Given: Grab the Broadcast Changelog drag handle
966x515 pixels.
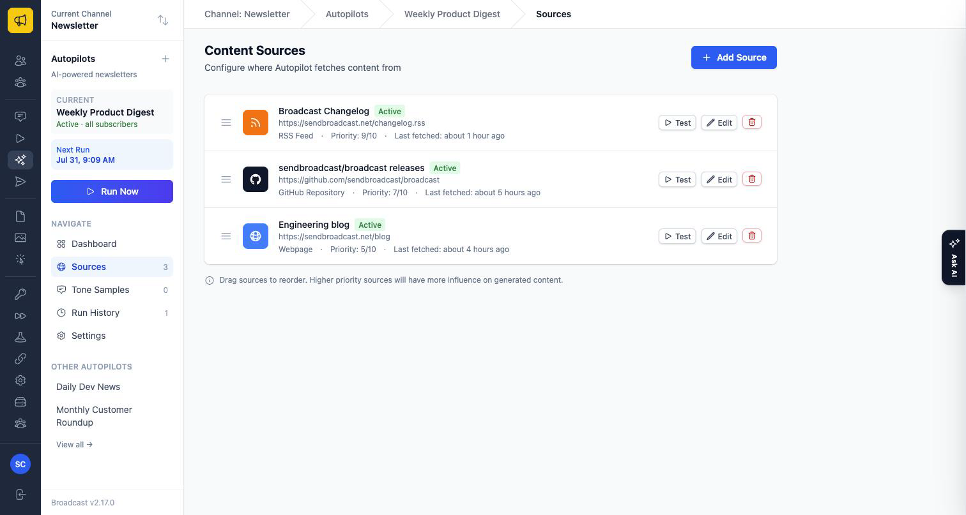Looking at the screenshot, I should (x=226, y=123).
